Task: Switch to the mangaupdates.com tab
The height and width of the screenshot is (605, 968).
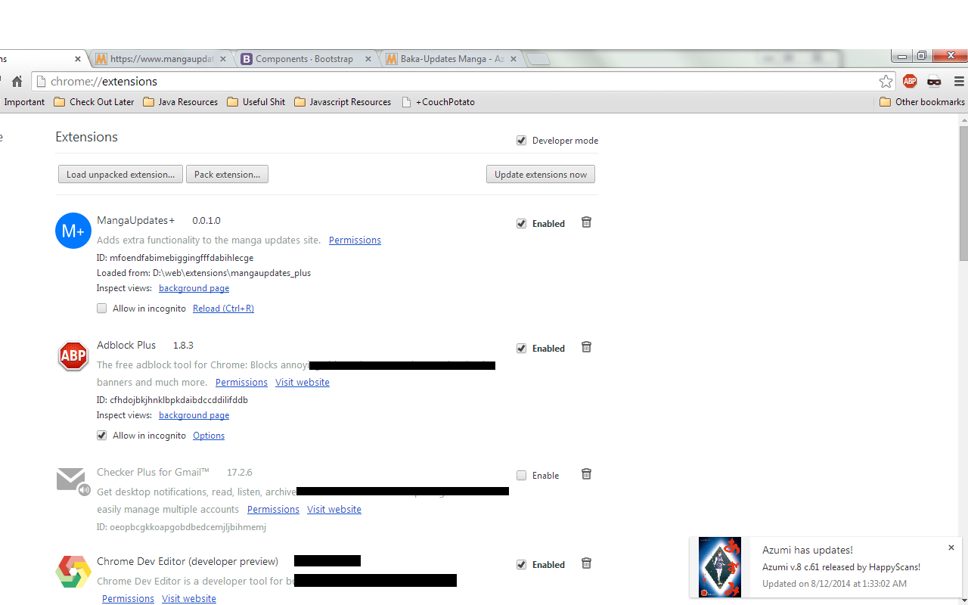Action: (160, 59)
